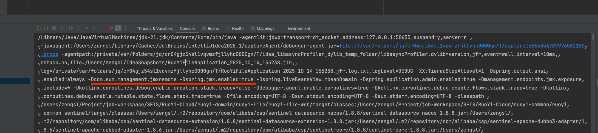The width and height of the screenshot is (598, 133).
Task: Open the Environment tab
Action: (296, 29)
